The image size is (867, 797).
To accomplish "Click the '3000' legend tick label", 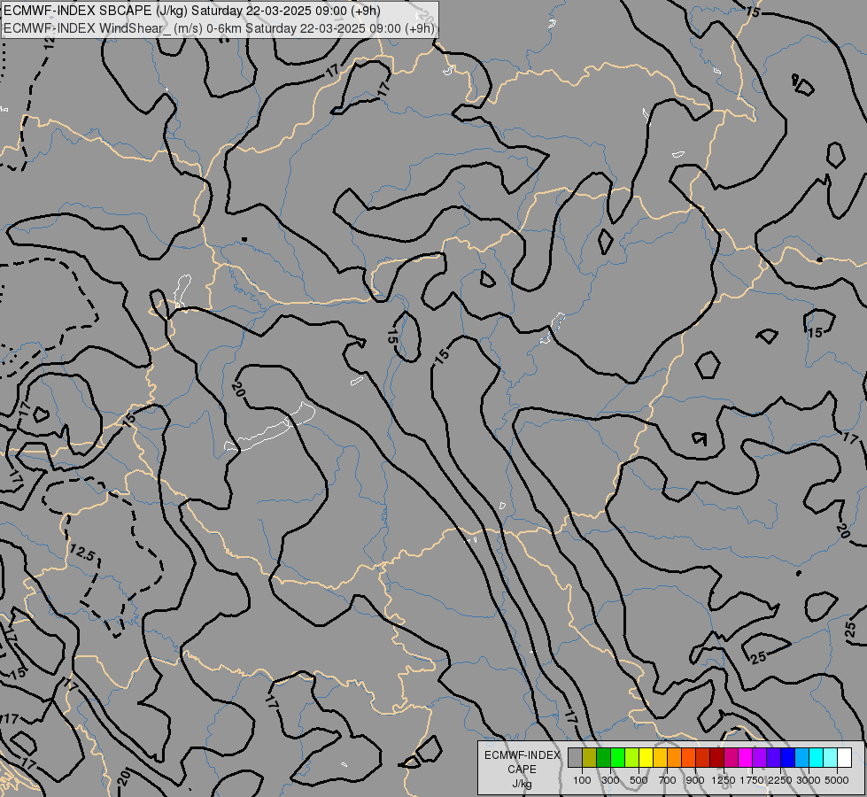I will (809, 780).
